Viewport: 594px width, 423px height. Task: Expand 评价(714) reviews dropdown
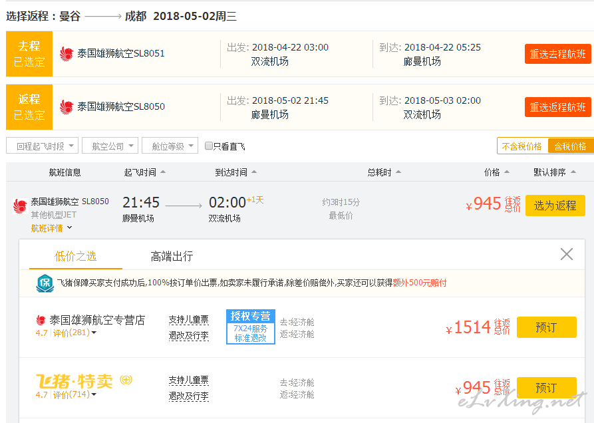(x=74, y=394)
